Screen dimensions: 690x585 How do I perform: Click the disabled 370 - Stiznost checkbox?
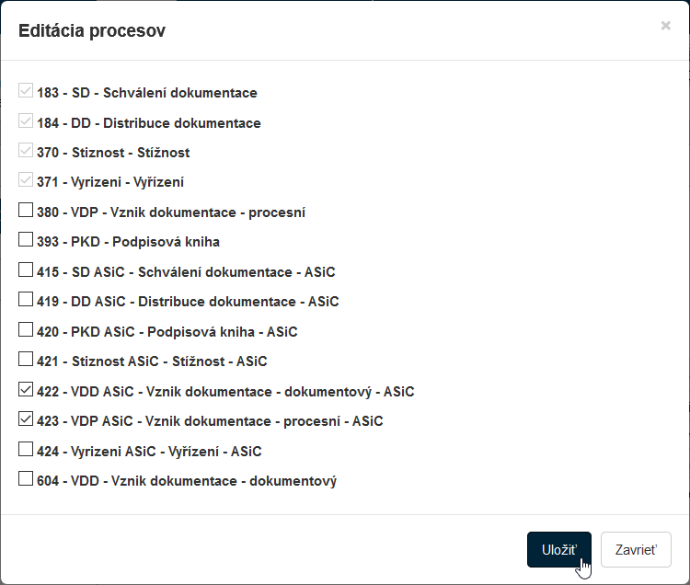coord(26,152)
